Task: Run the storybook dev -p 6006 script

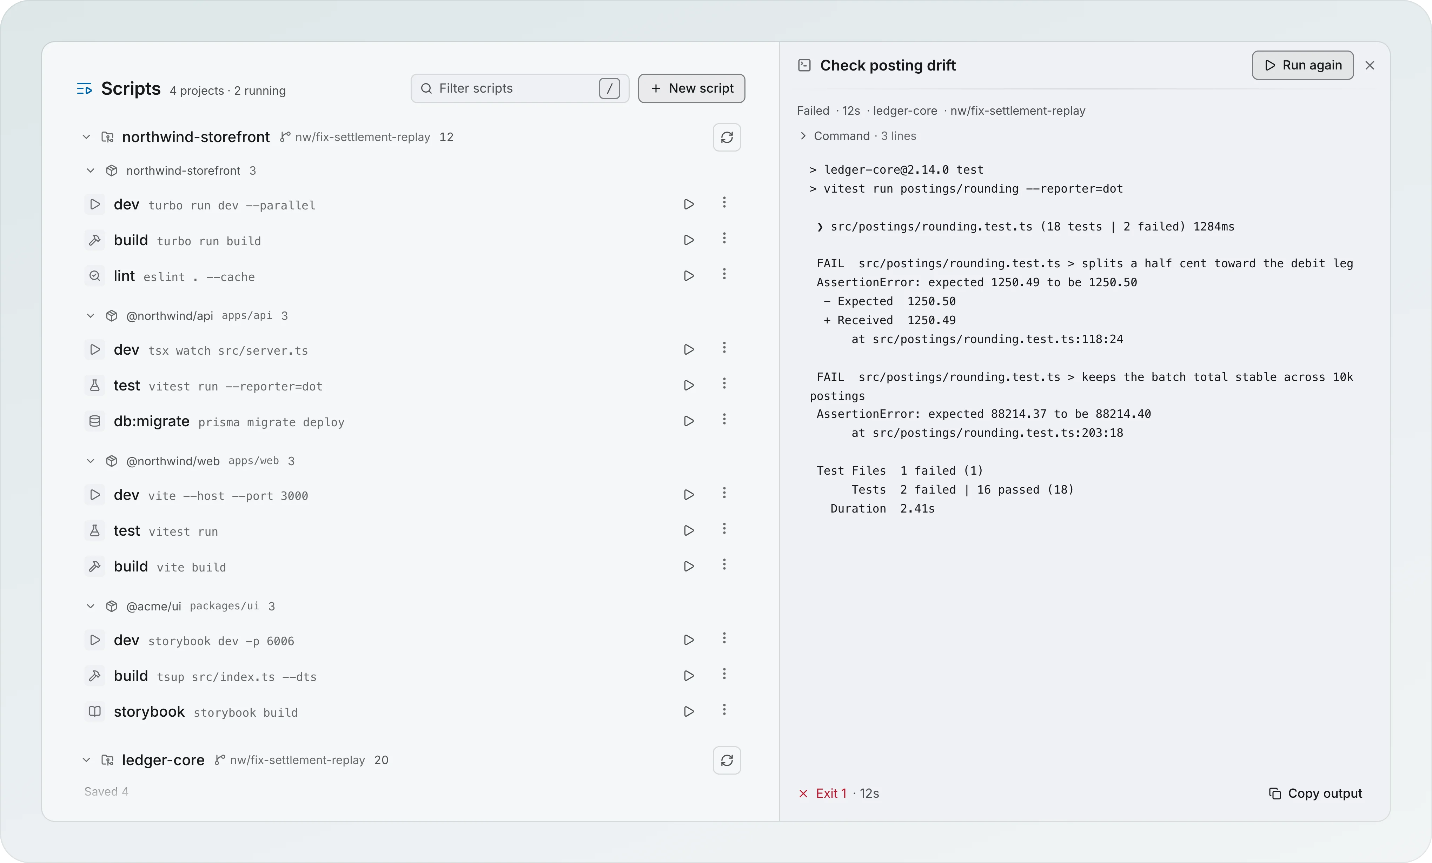Action: (689, 640)
